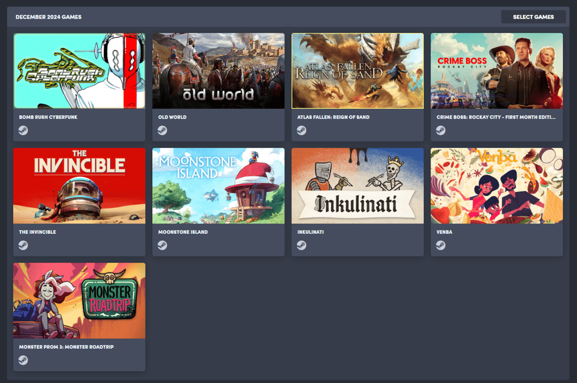The height and width of the screenshot is (383, 577).
Task: Click Steam icon under The Invincible
Action: coord(23,245)
